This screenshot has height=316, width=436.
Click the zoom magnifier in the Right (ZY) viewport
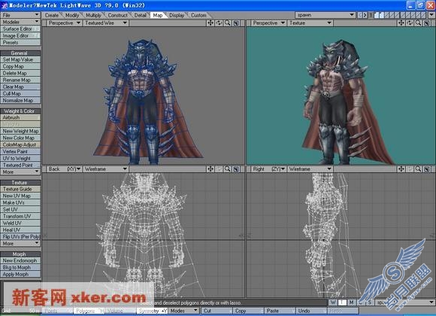coord(418,169)
